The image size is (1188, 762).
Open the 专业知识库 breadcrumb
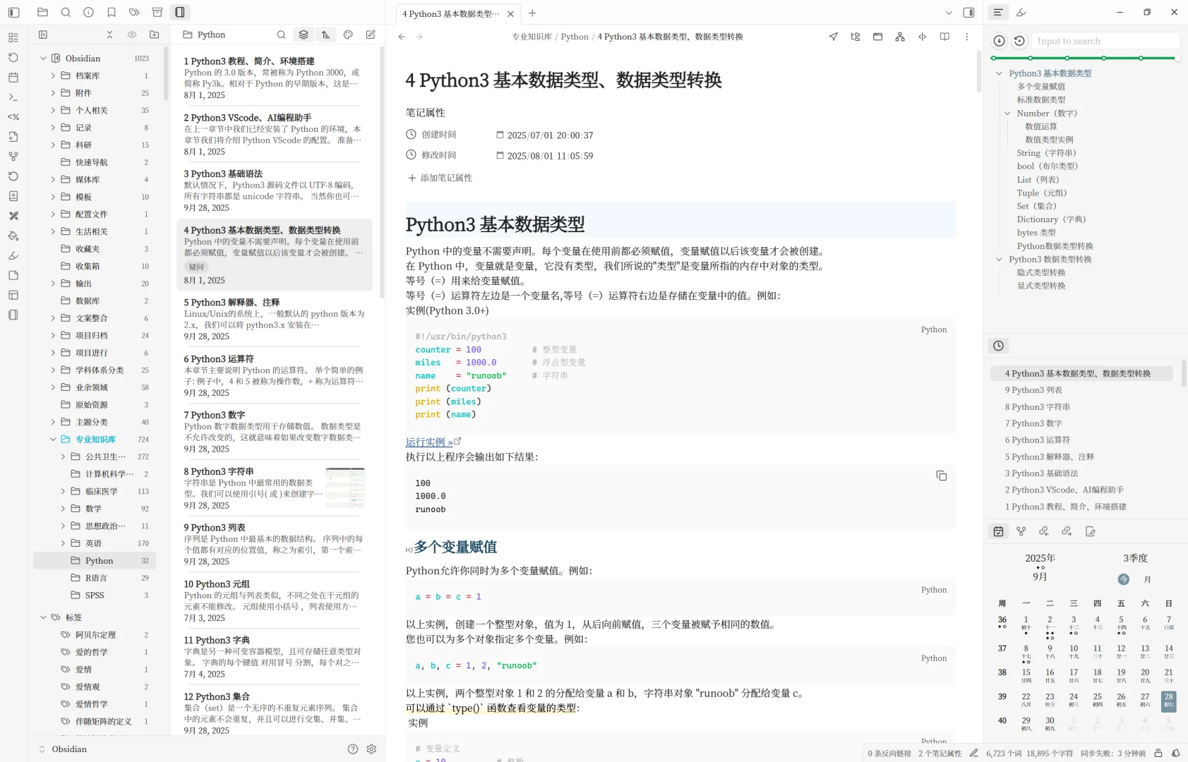[x=532, y=37]
